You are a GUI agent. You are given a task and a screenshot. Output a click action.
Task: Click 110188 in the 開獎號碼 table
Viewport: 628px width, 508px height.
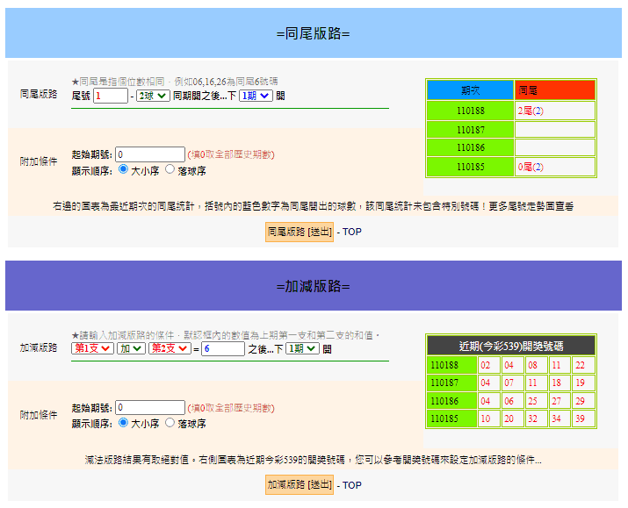click(451, 365)
